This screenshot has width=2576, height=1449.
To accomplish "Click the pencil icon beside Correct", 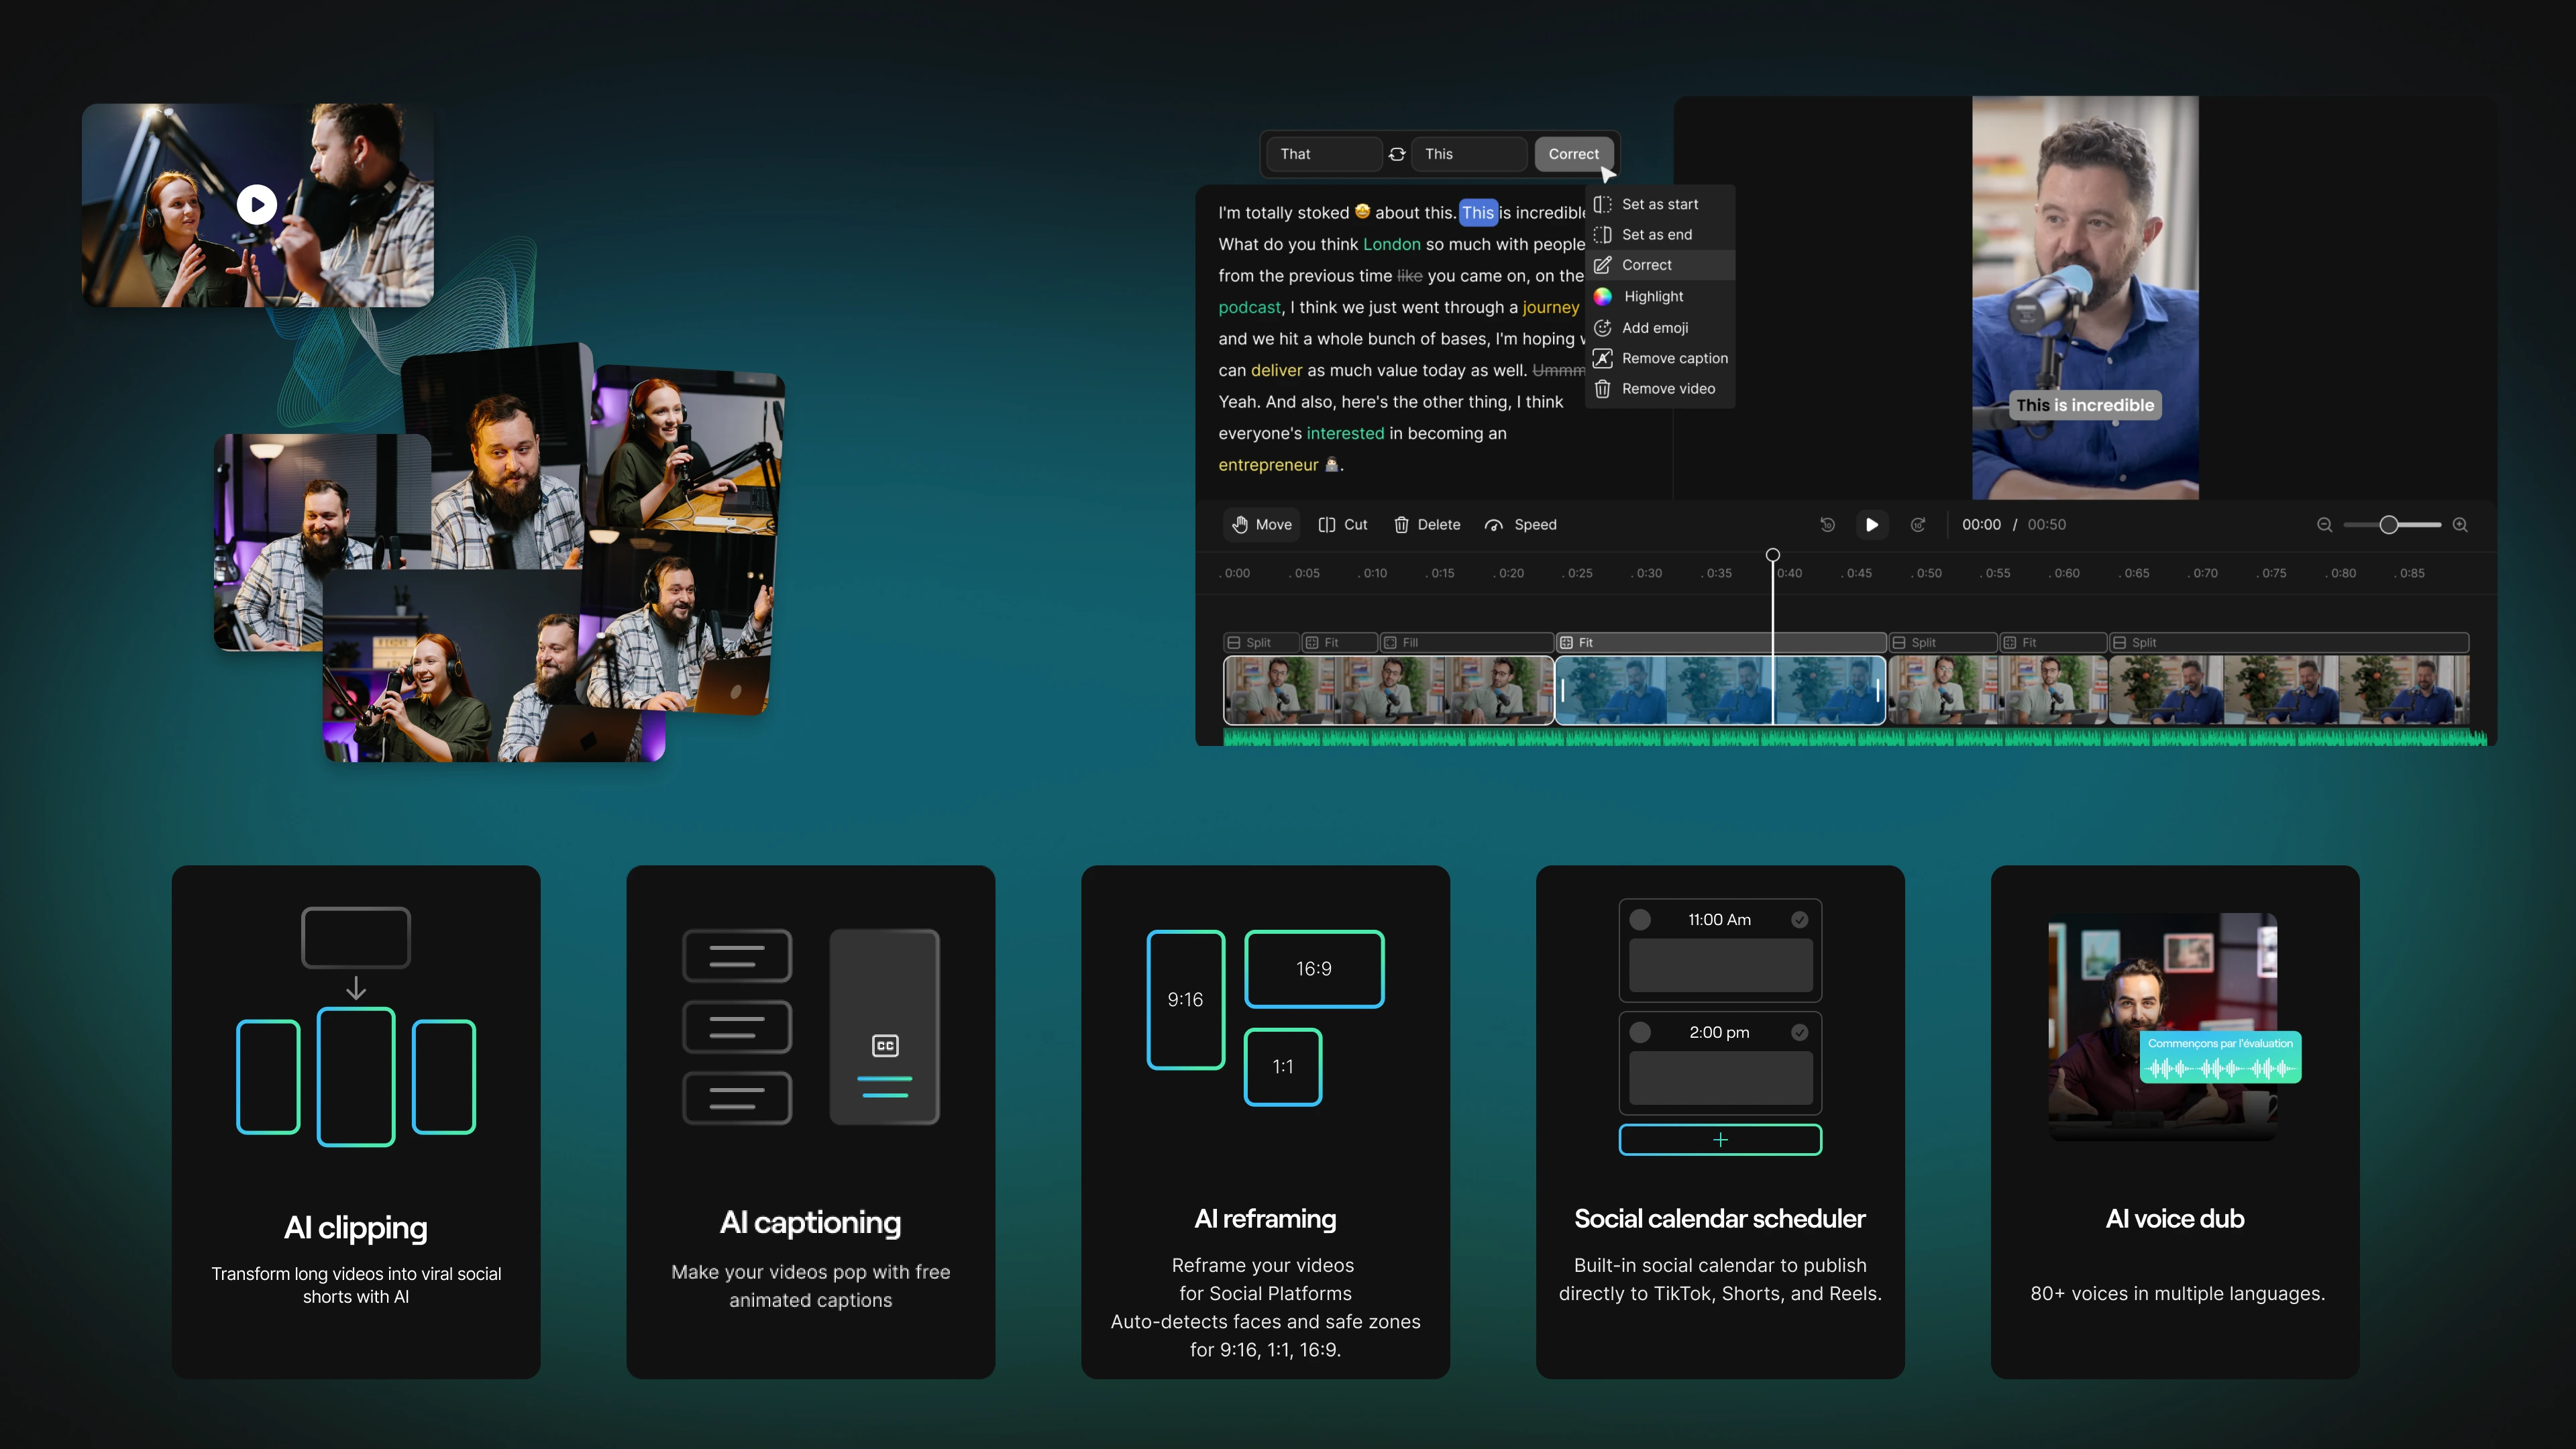I will (x=1602, y=265).
